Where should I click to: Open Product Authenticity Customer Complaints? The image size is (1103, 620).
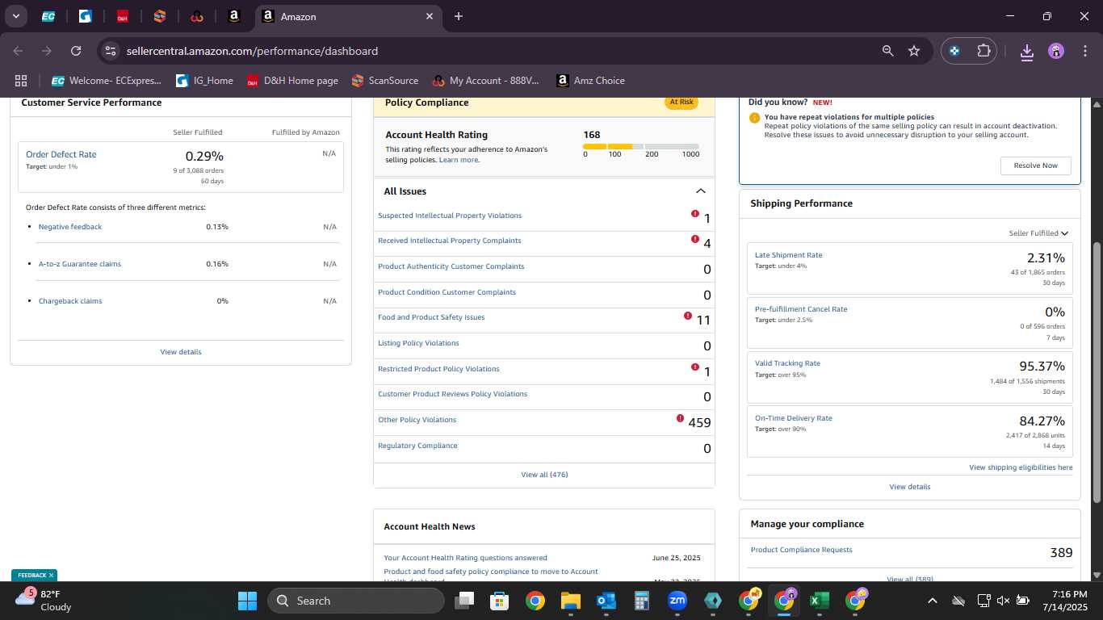pos(451,266)
